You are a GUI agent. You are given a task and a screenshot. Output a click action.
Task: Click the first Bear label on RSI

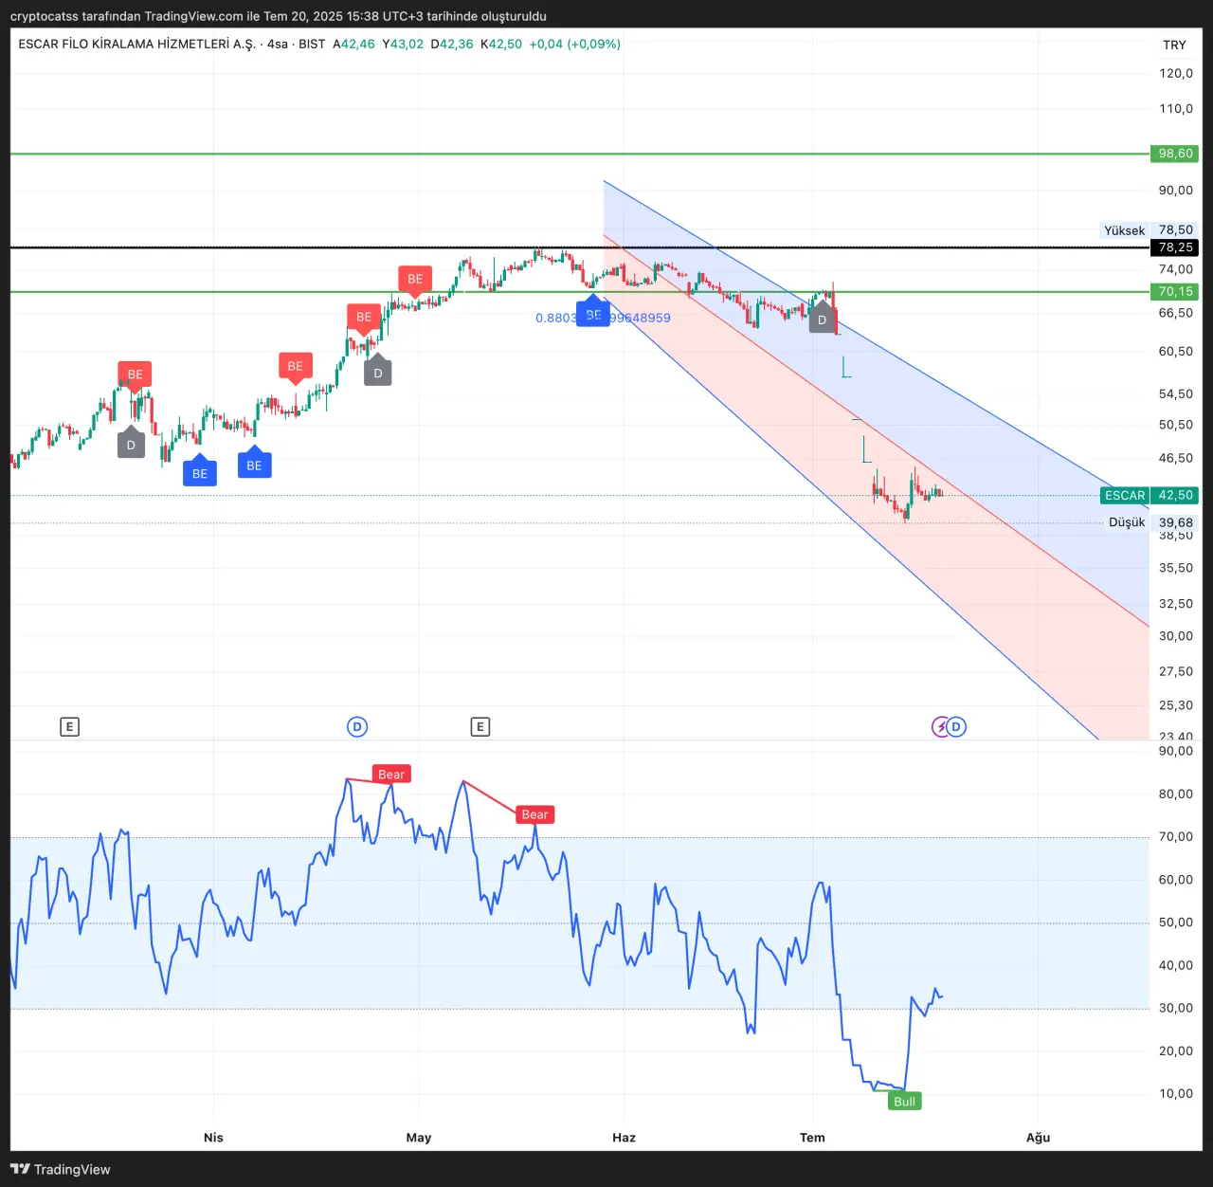coord(391,775)
